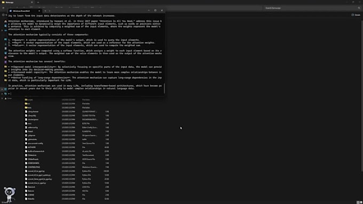Open the terminal profile dropdown arrow

point(50,11)
